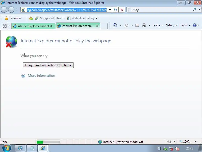Expand the Home button dropdown arrow

click(x=121, y=25)
